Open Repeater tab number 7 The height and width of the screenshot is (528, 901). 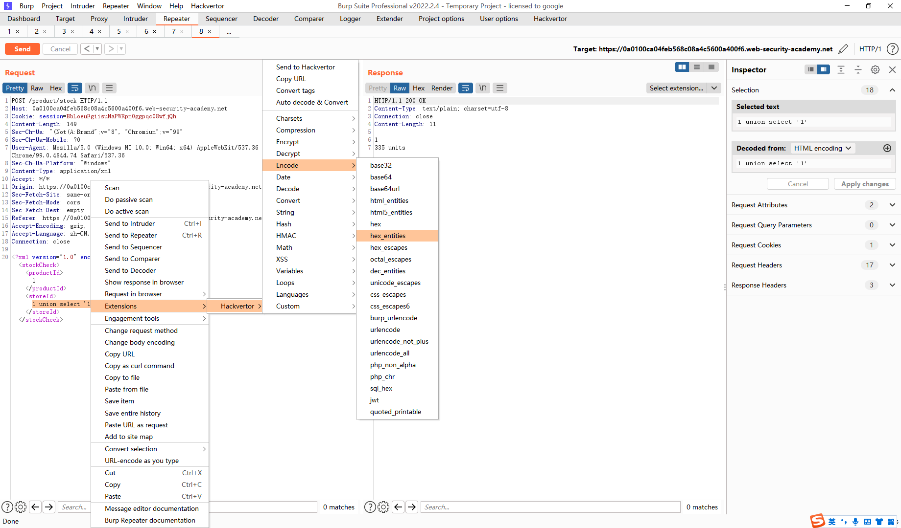pyautogui.click(x=174, y=31)
